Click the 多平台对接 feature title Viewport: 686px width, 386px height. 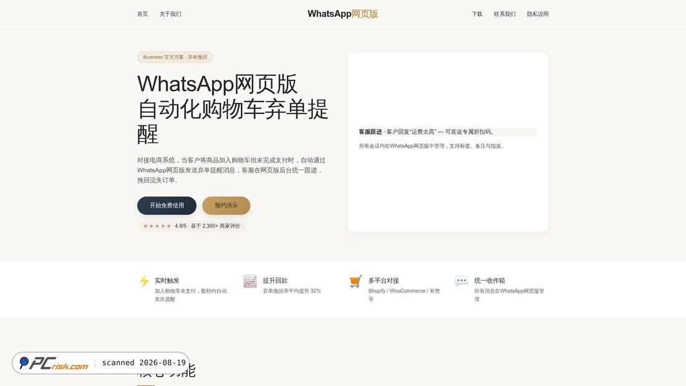click(x=384, y=281)
